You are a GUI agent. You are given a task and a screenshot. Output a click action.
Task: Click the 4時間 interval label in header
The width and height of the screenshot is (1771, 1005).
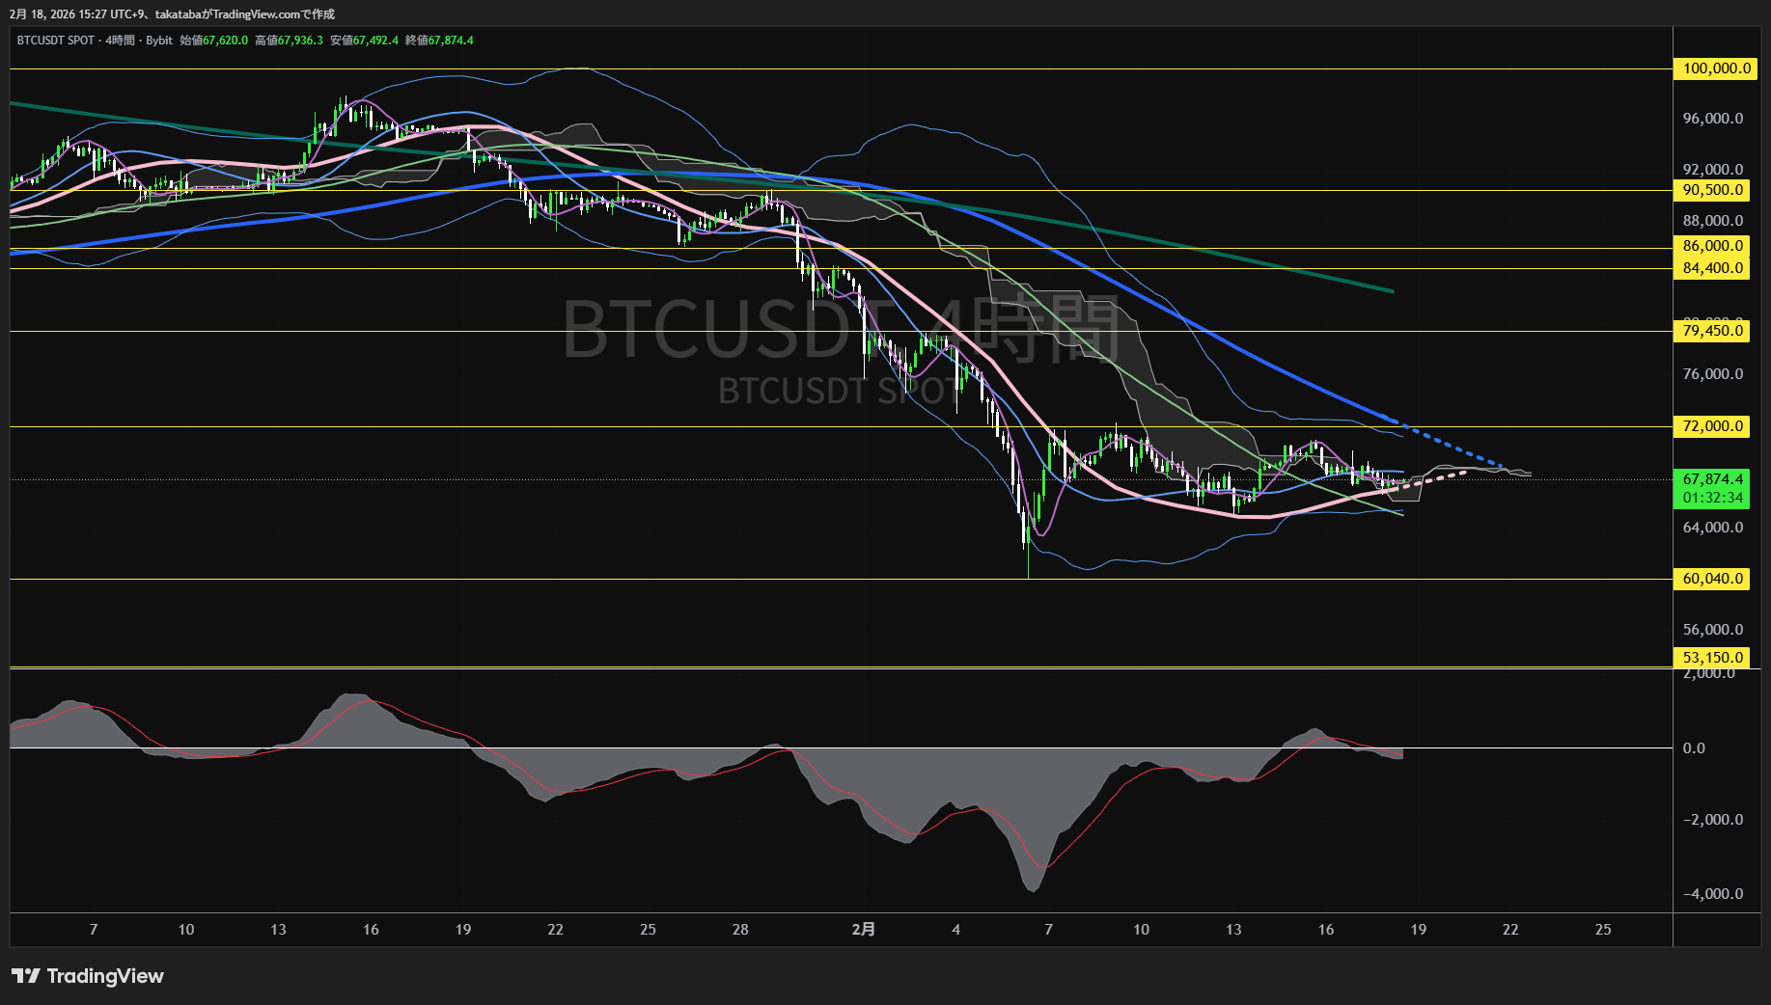[121, 41]
